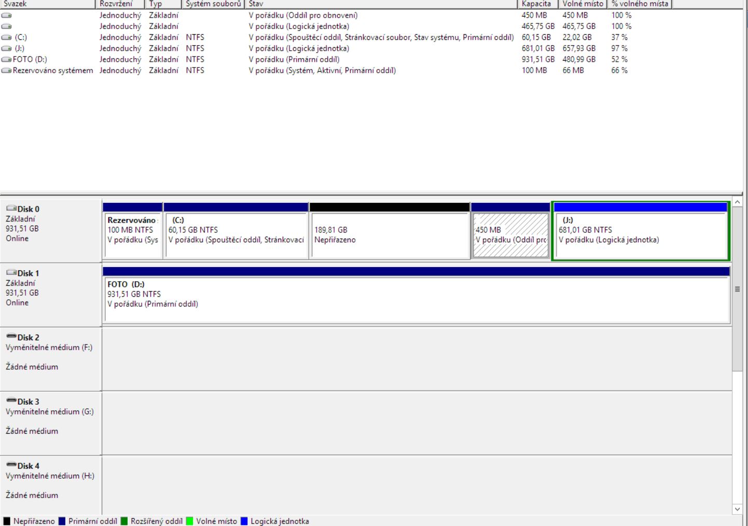748x526 pixels.
Task: Click the Disk 4 removable media icon
Action: click(x=11, y=465)
